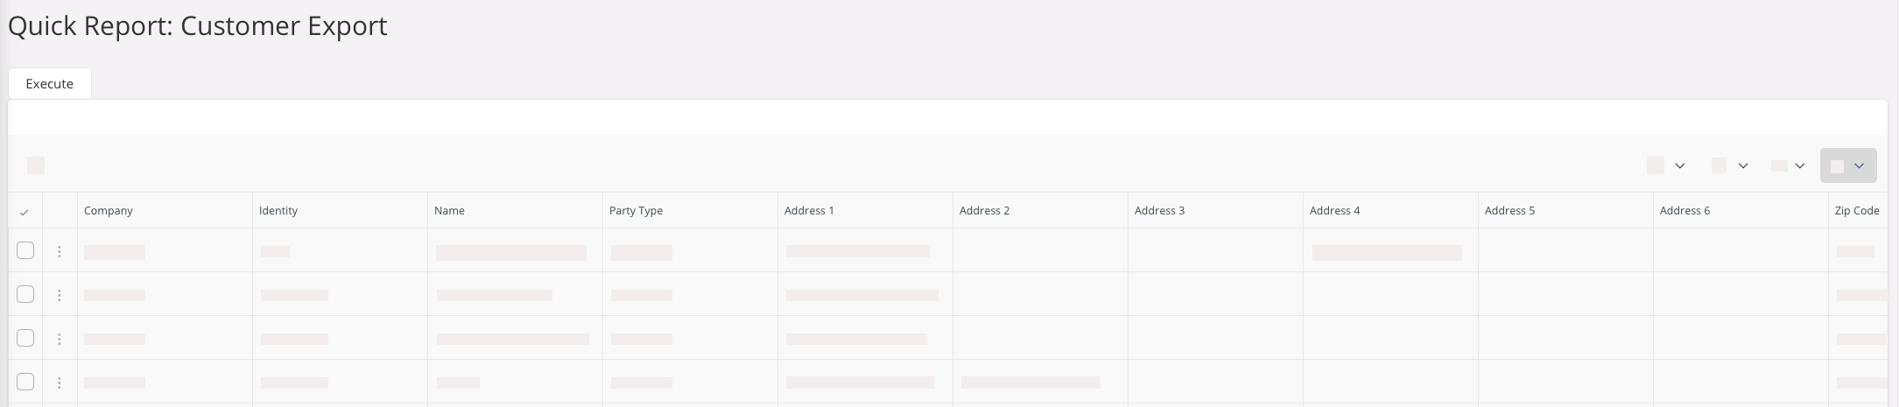Click the Zip Code column header
Screen dimensions: 1899x407
(x=1856, y=211)
